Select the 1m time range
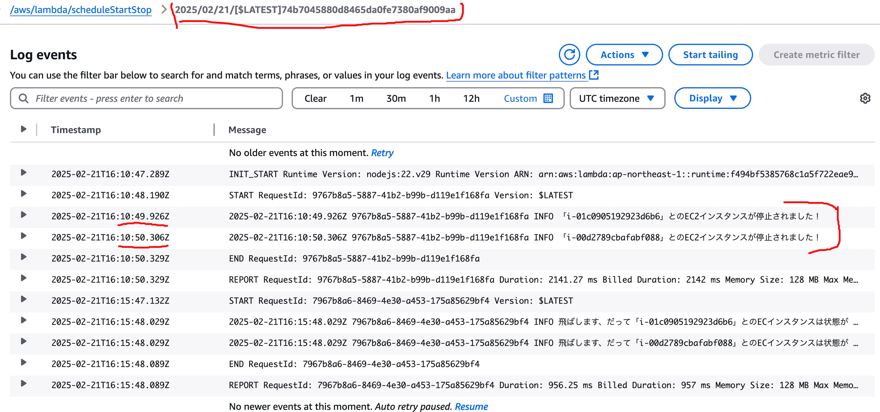The image size is (880, 412). [x=356, y=98]
